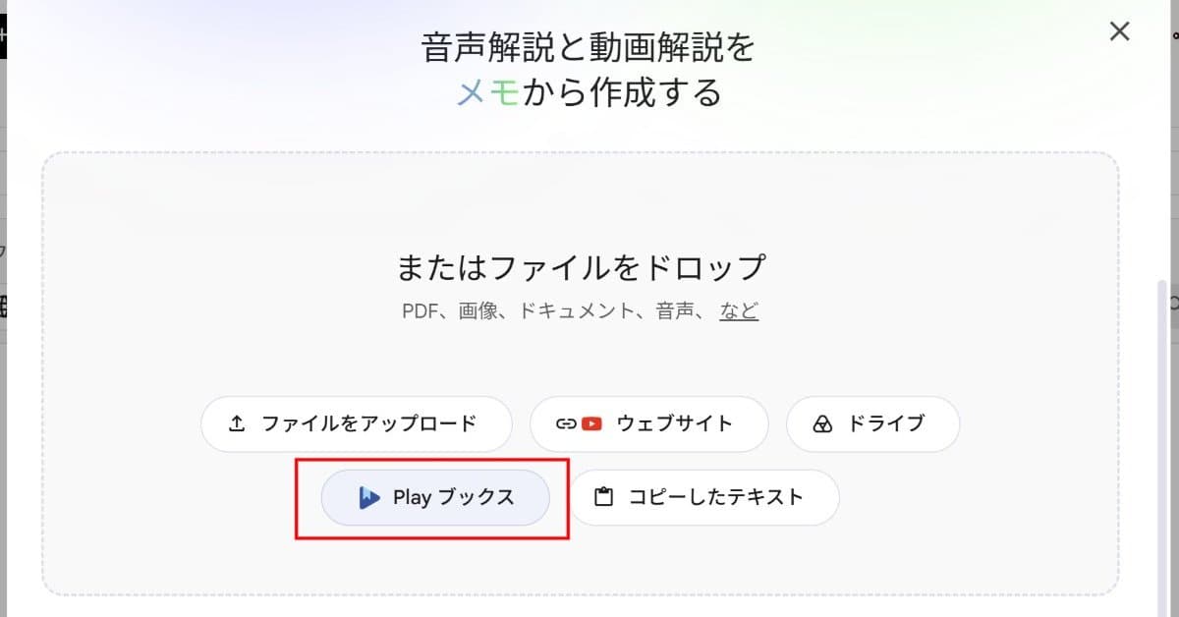Click the またはファイルをドロップ heading
This screenshot has height=617, width=1179.
pos(580,266)
